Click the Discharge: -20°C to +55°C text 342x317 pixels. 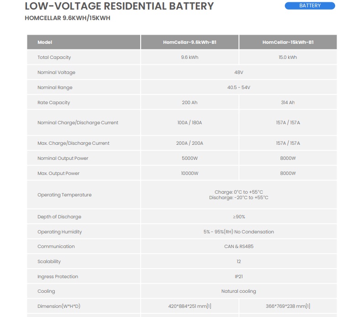coord(239,197)
